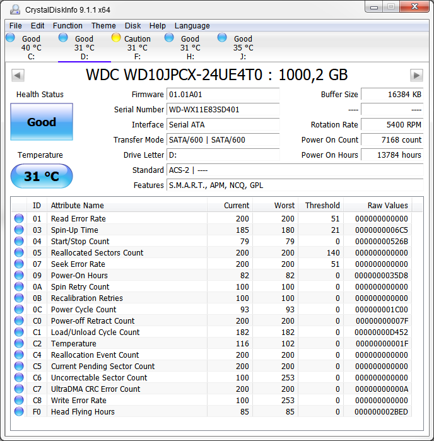Click status orb of Temperature attribute row

(19, 343)
